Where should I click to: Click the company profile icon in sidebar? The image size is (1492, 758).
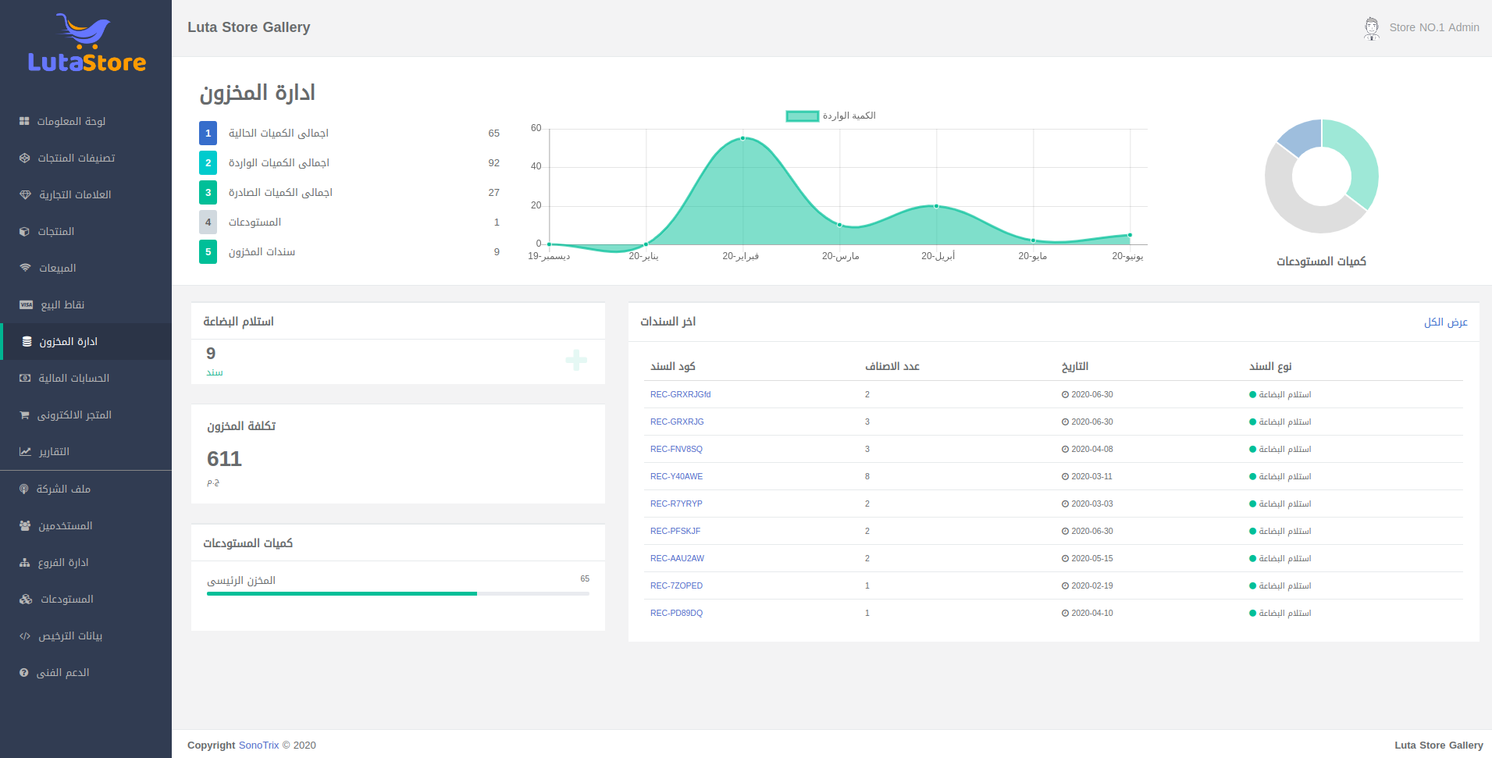(x=24, y=489)
